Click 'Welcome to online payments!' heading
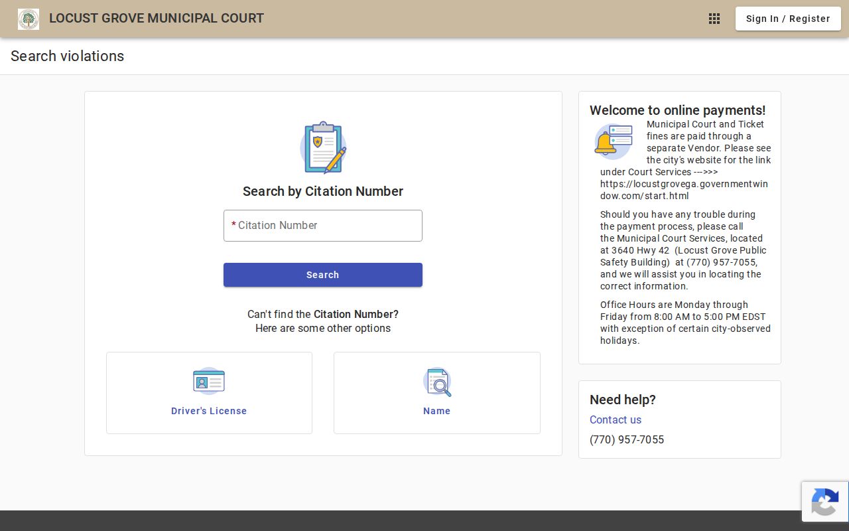This screenshot has height=531, width=849. (678, 110)
